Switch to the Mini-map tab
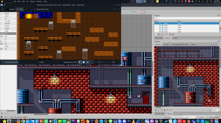 point(159,38)
